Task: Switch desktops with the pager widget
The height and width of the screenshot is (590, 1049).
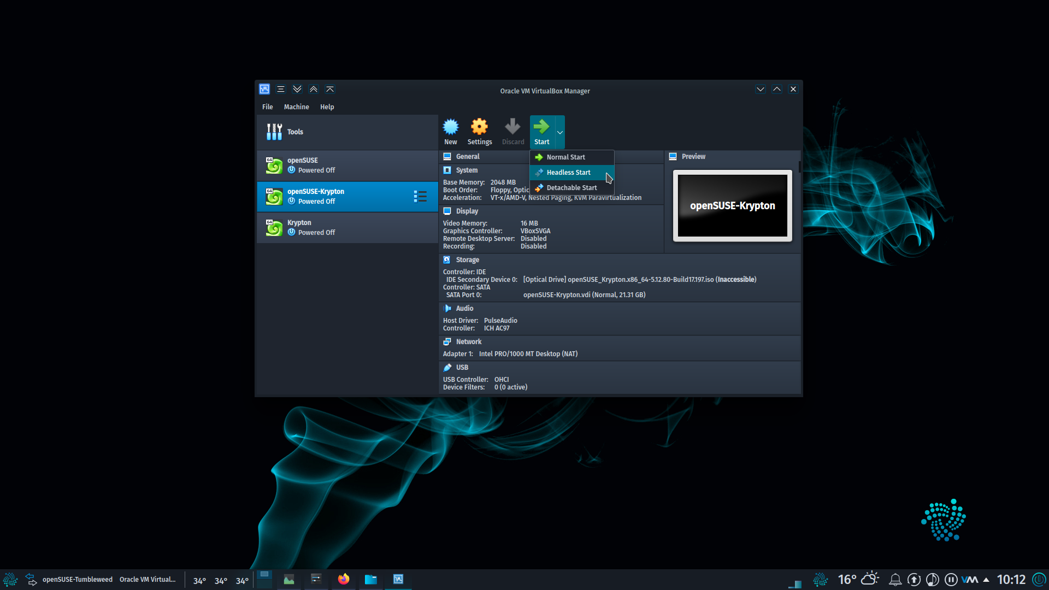Action: [264, 579]
